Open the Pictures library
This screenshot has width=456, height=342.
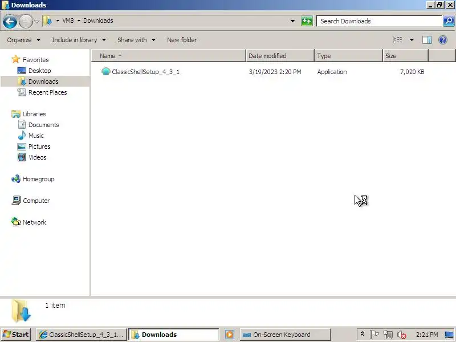tap(39, 146)
